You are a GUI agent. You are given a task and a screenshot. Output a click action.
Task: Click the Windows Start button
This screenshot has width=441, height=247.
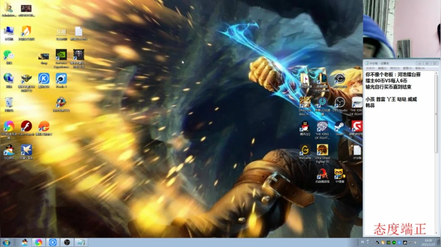6,243
